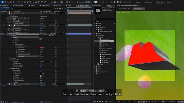
Task: Select the Selection arrow tool
Action: tap(2, 2)
